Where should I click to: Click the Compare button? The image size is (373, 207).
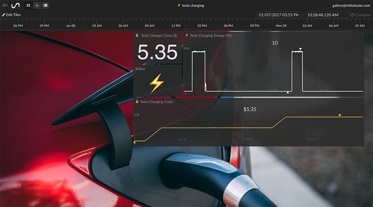pos(361,15)
